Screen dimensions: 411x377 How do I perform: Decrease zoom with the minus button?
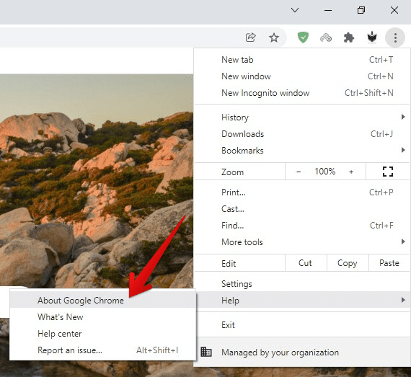coord(299,172)
